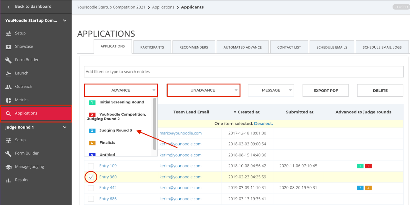The width and height of the screenshot is (410, 205).
Task: Open the ADVANCE dropdown
Action: coord(121,90)
